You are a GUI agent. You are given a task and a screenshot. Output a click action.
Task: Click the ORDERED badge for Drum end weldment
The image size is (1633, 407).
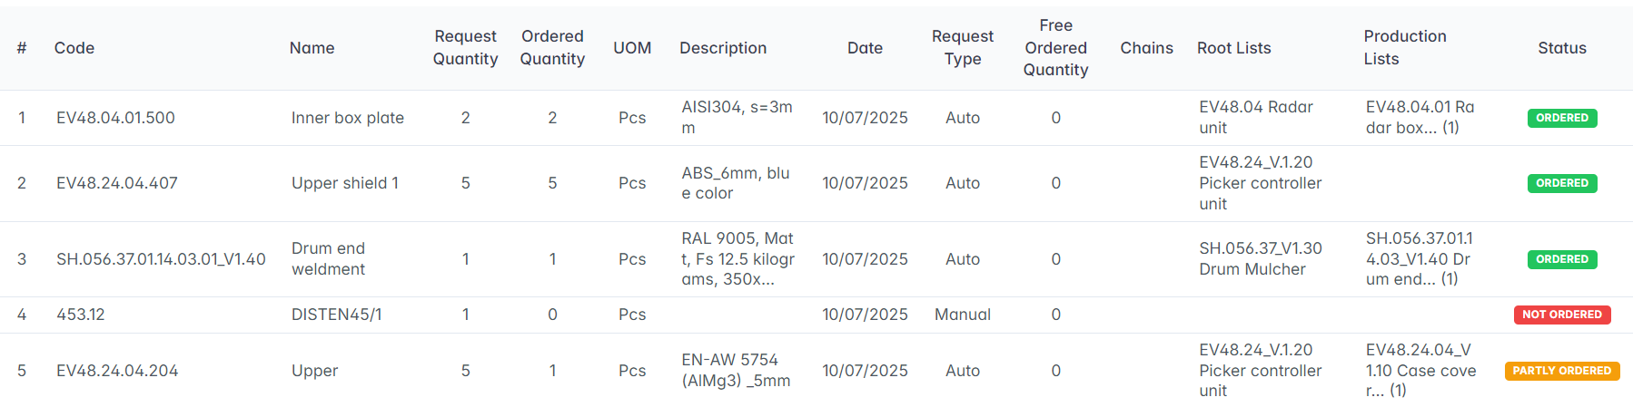(x=1561, y=259)
